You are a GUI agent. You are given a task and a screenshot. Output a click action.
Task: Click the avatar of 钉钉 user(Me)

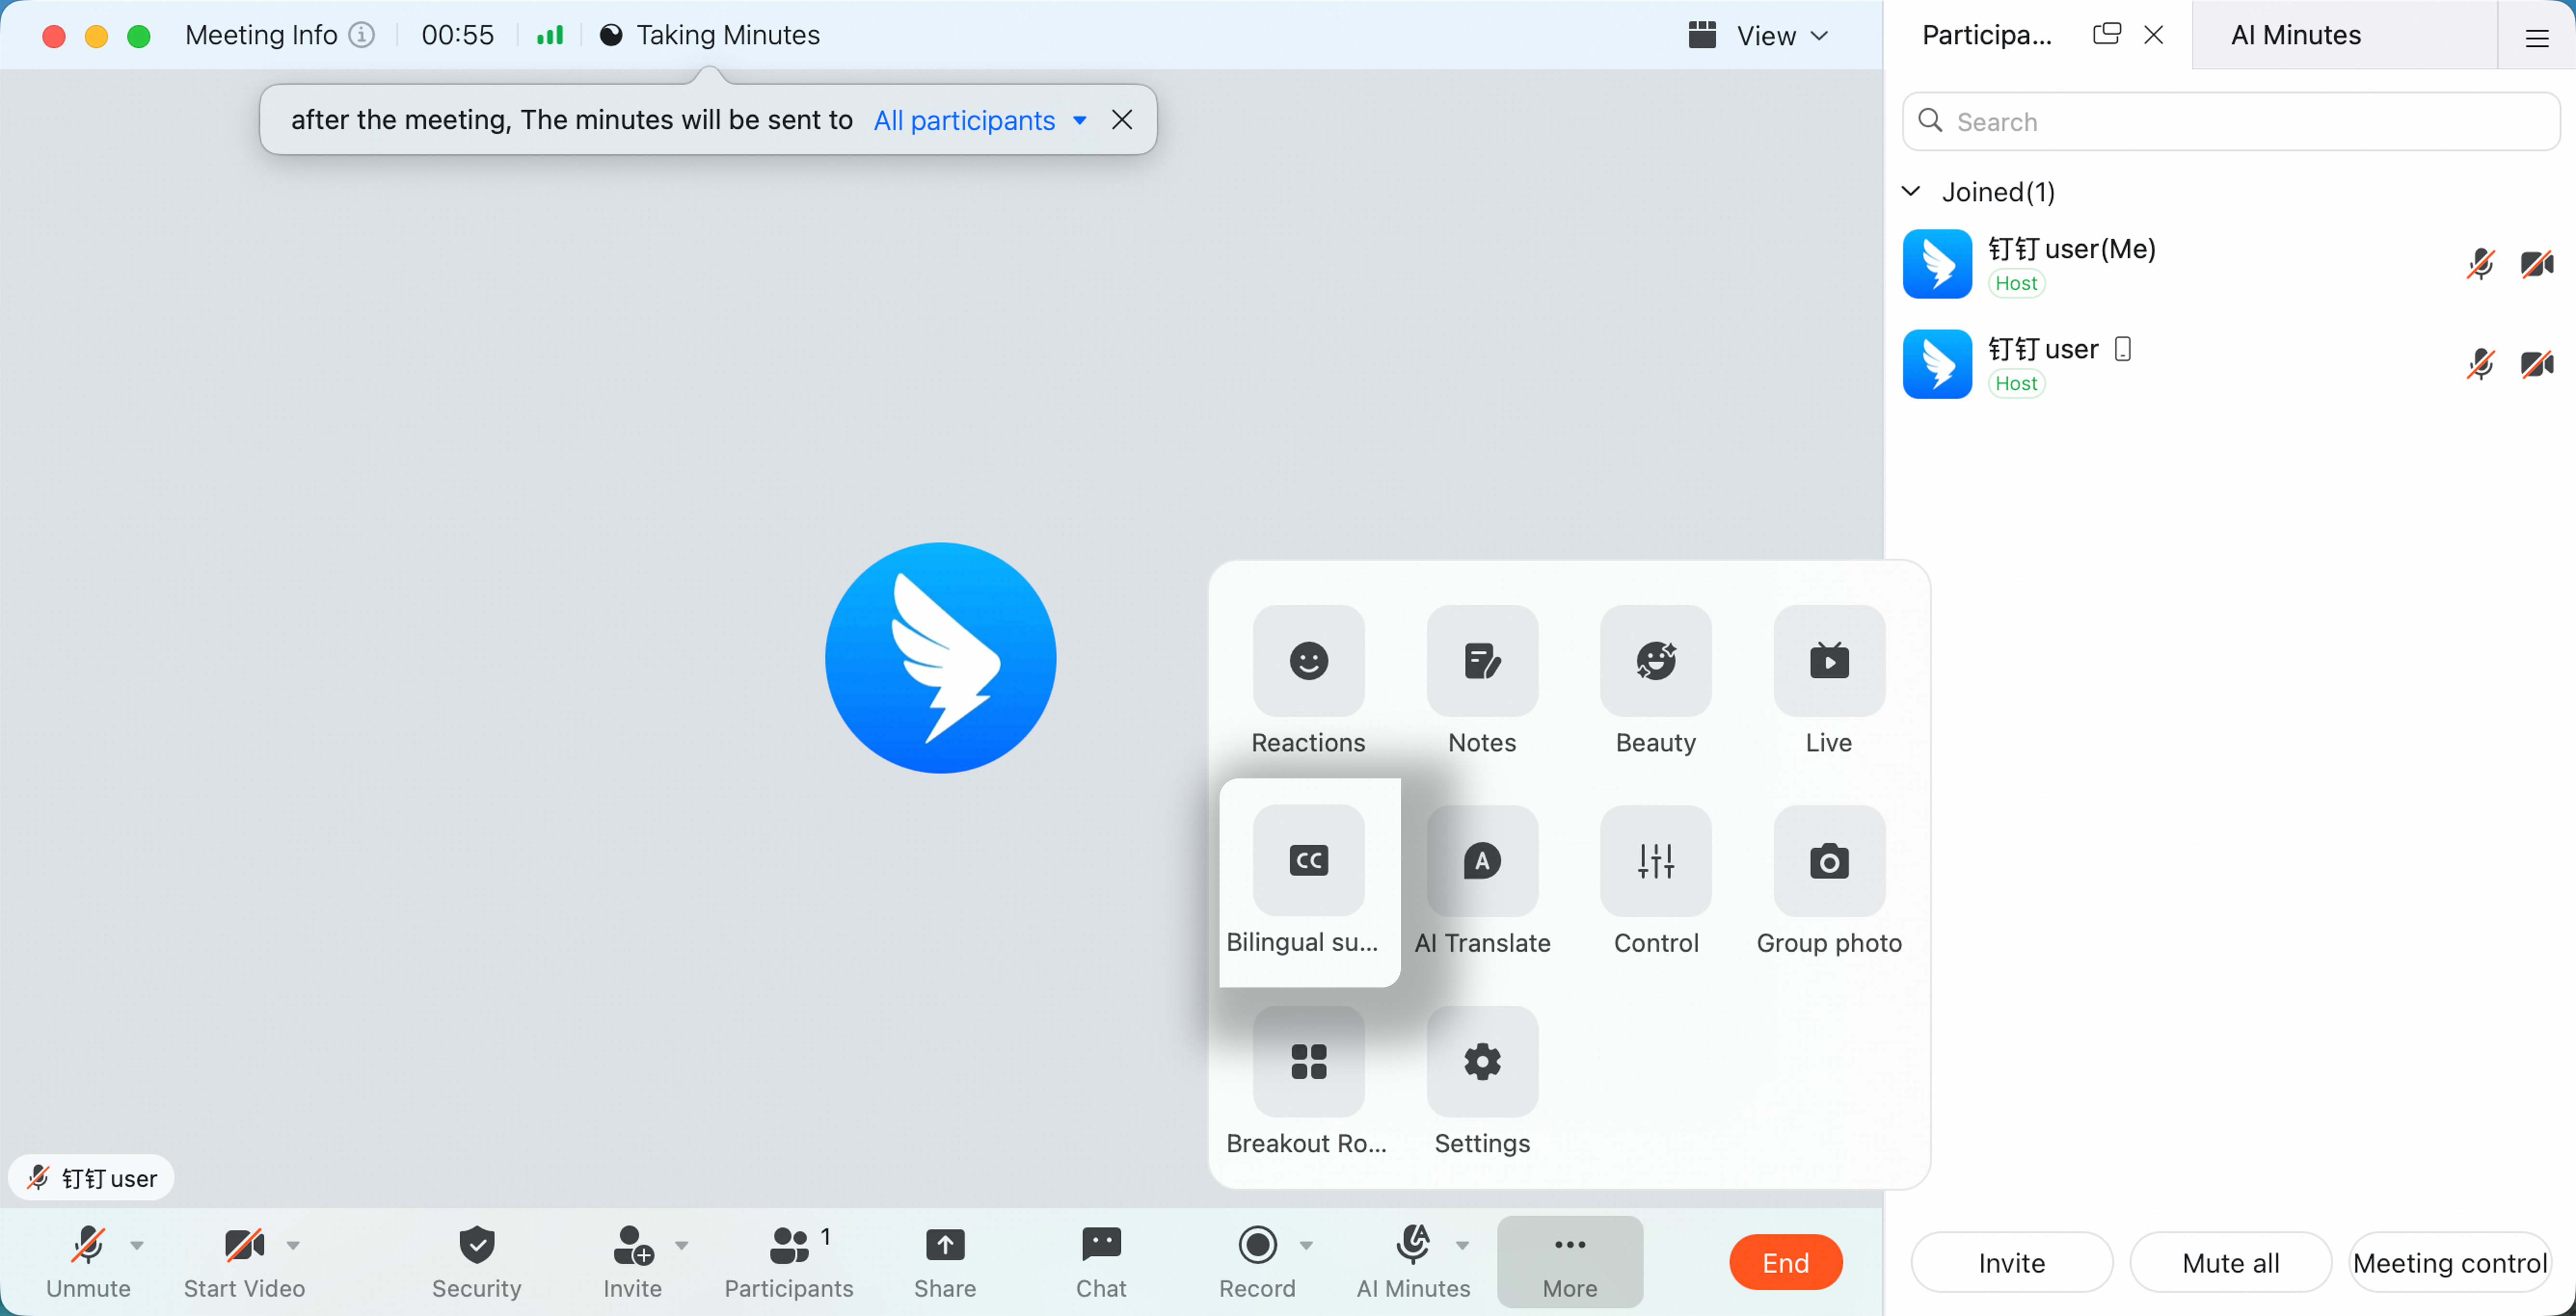pos(1937,264)
